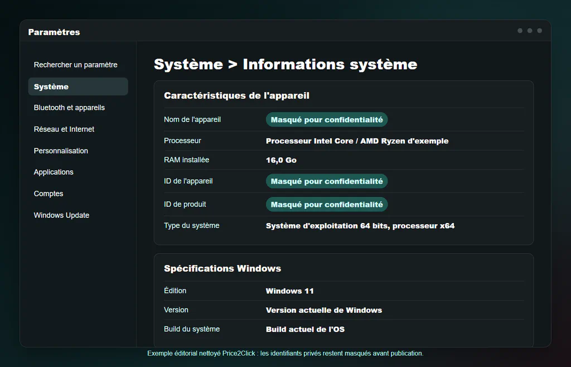The height and width of the screenshot is (367, 571).
Task: Open Windows Update section
Action: pyautogui.click(x=78, y=215)
